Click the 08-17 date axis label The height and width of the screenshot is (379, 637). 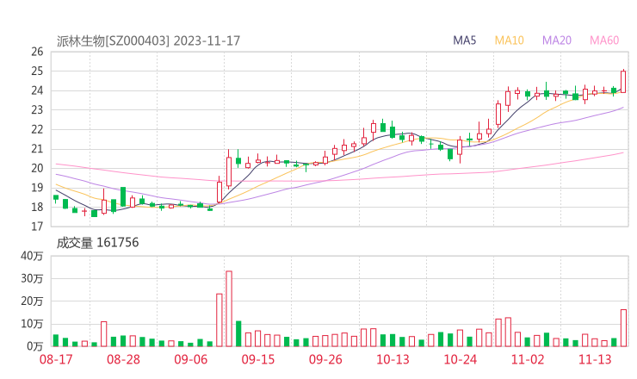56,359
